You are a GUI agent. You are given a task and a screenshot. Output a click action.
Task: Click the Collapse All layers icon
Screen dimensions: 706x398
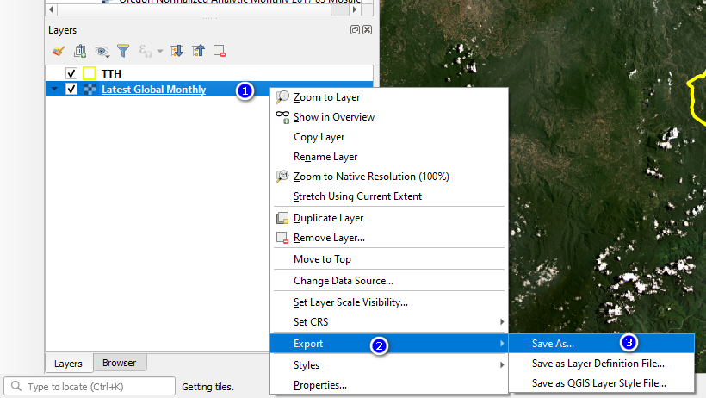click(198, 51)
